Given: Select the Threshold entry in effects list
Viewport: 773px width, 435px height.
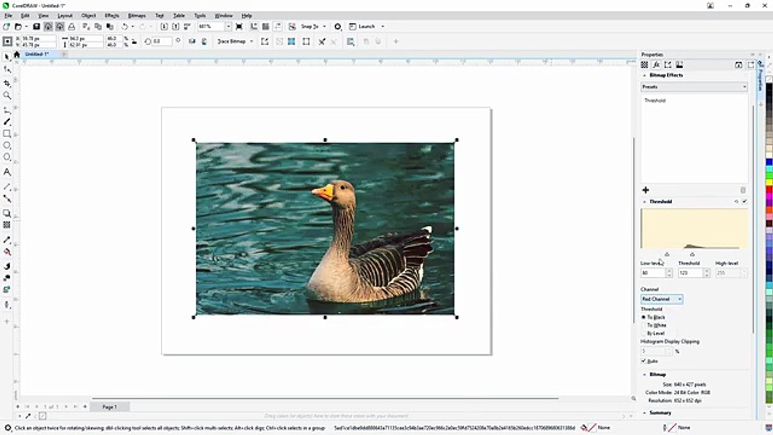Looking at the screenshot, I should (655, 100).
